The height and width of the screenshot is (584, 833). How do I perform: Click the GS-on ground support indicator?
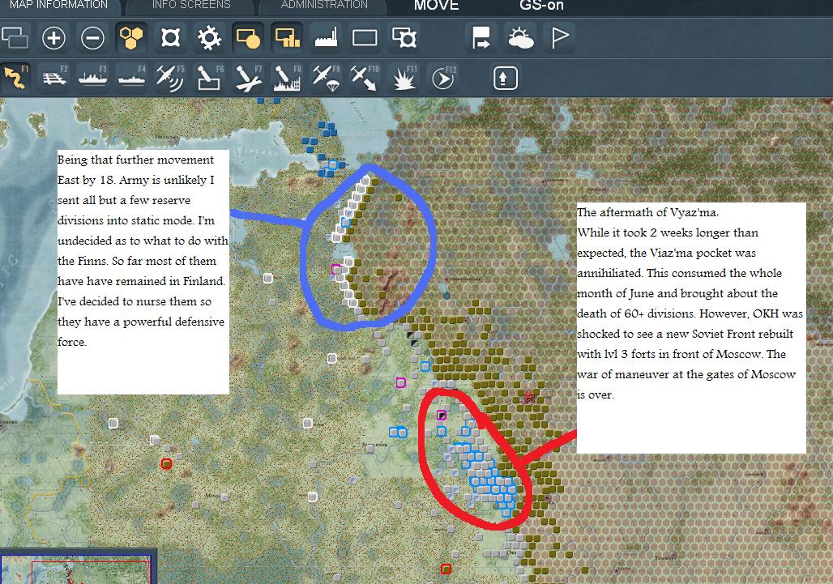541,6
